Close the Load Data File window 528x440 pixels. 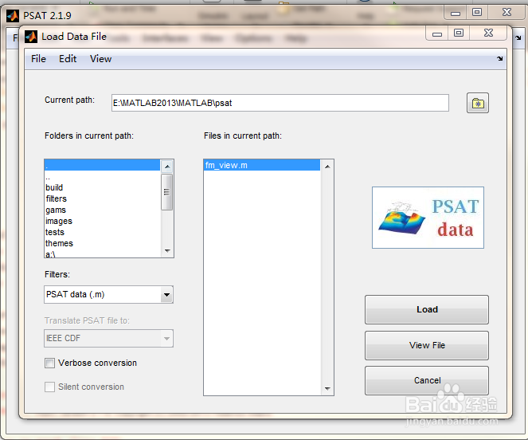tap(488, 33)
